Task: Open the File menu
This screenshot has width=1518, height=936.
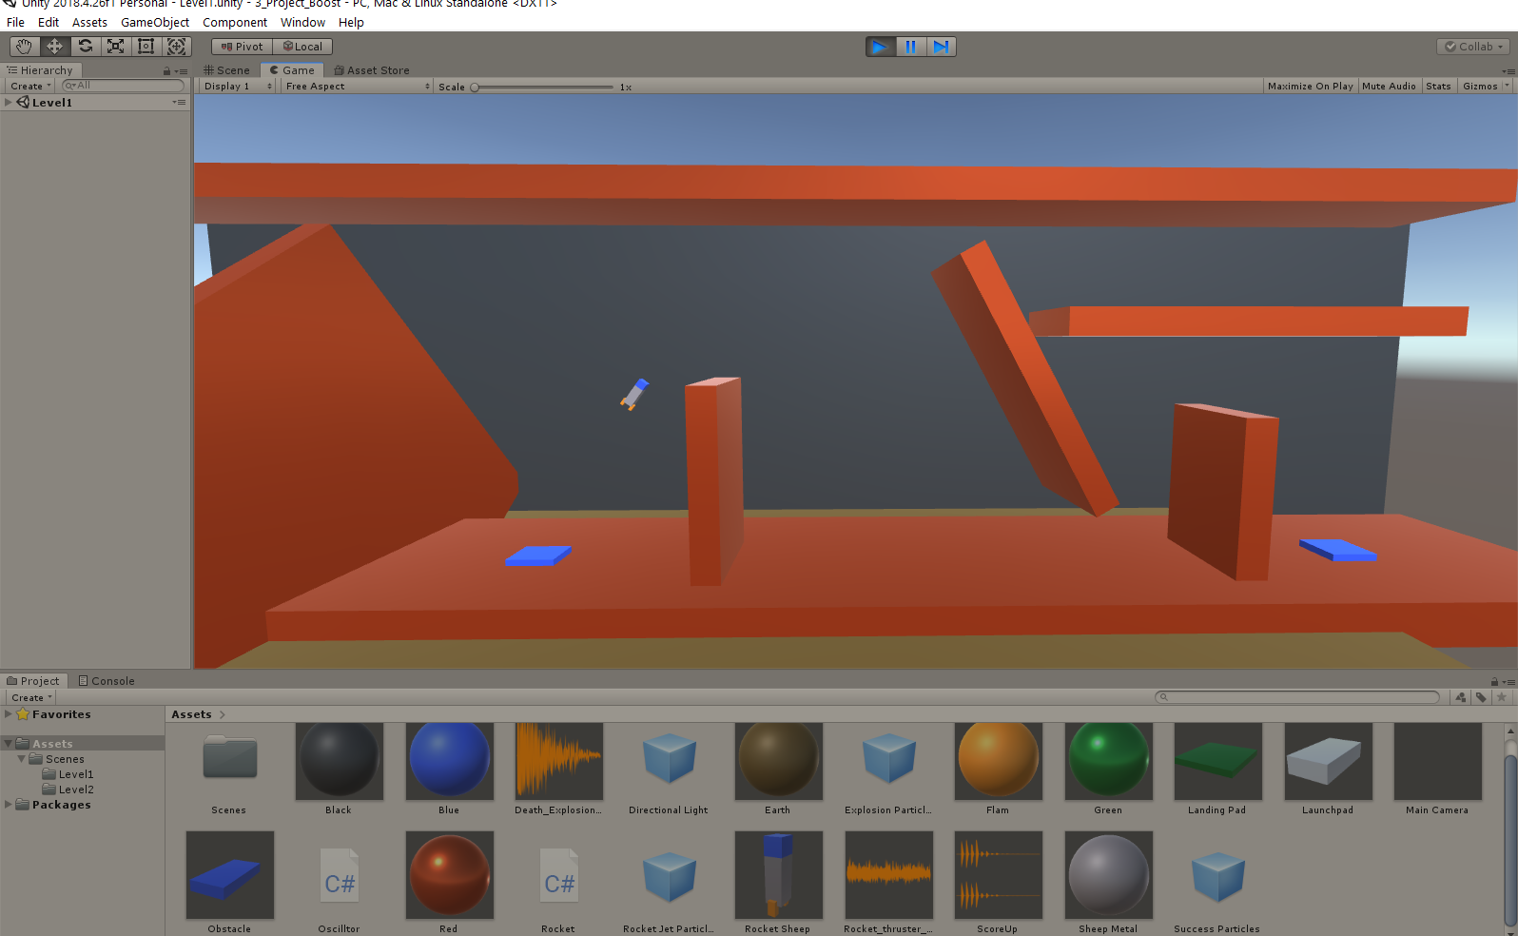Action: click(x=15, y=22)
